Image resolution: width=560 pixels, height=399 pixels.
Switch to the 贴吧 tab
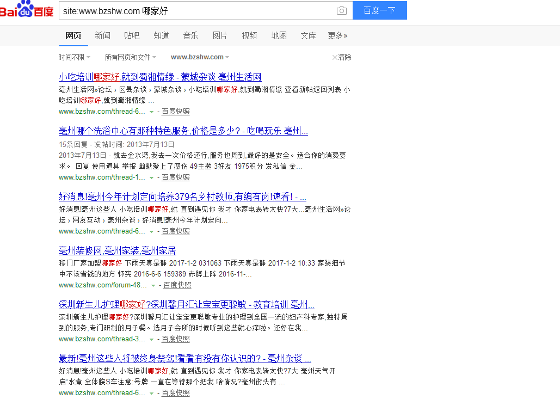(x=132, y=35)
